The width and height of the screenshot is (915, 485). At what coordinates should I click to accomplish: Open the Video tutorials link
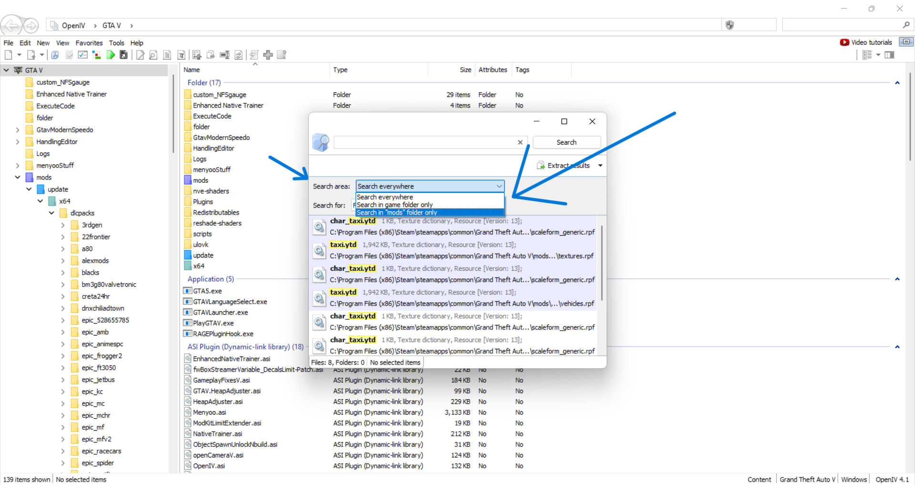click(866, 42)
